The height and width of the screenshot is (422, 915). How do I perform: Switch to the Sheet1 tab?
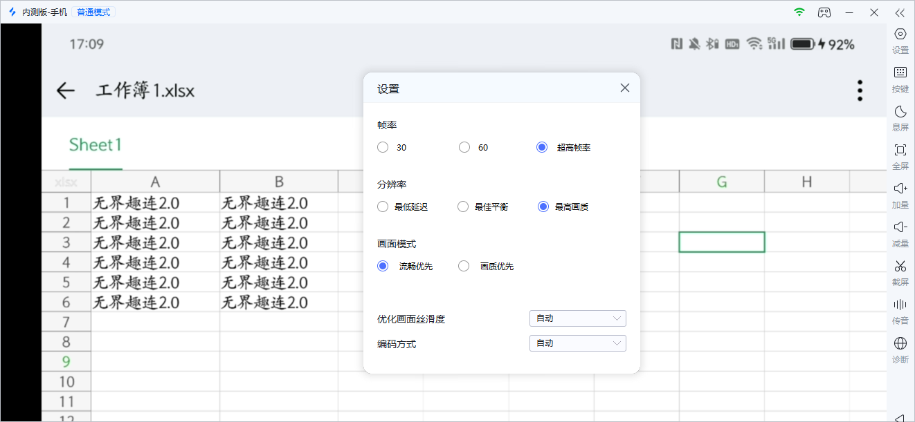tap(95, 145)
